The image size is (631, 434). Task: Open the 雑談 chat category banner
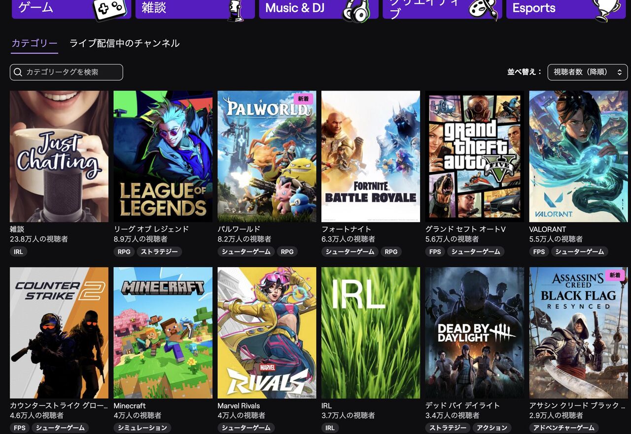pos(195,9)
